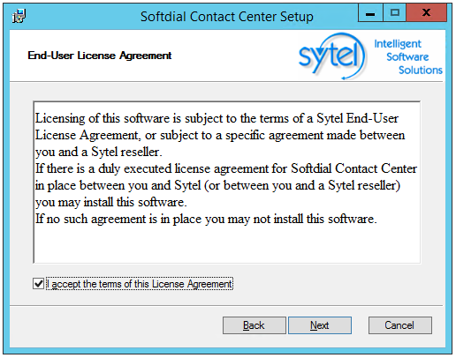Click the line 'you may install this software.'

coord(111,202)
